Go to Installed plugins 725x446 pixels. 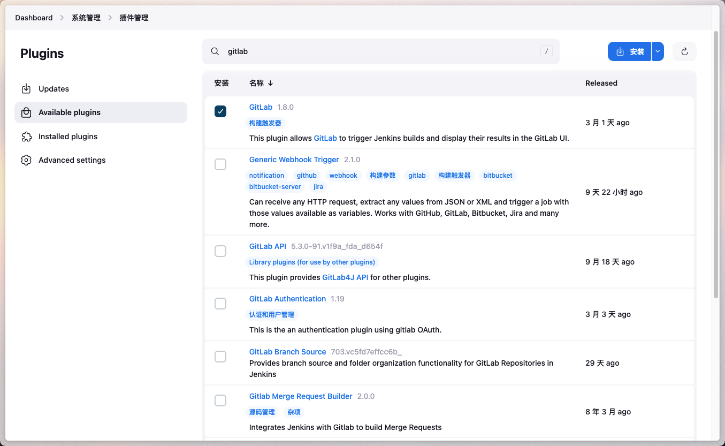pyautogui.click(x=101, y=137)
